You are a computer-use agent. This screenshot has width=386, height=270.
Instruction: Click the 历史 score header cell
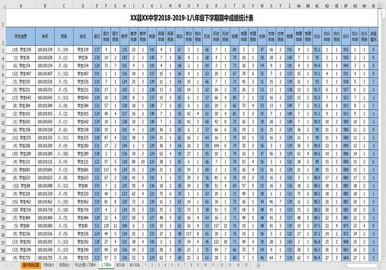click(x=207, y=37)
